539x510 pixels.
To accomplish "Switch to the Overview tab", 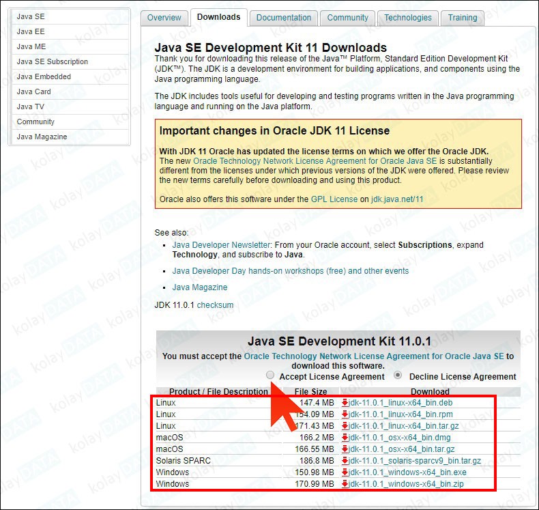I will [x=164, y=18].
